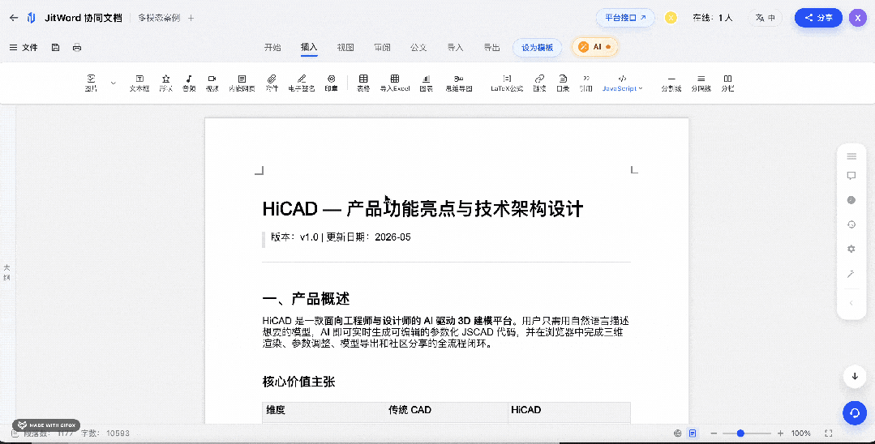Click zoom in plus button
The width and height of the screenshot is (875, 444).
click(x=780, y=433)
